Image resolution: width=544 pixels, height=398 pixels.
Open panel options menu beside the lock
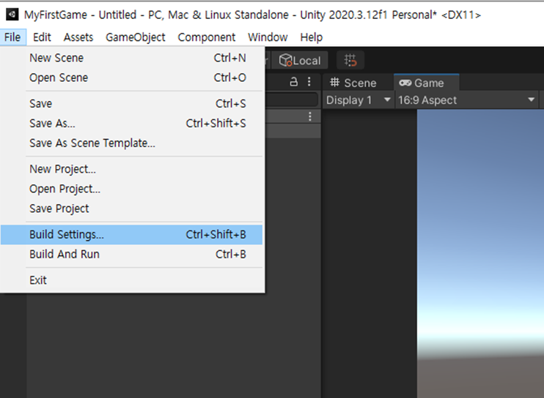[309, 82]
